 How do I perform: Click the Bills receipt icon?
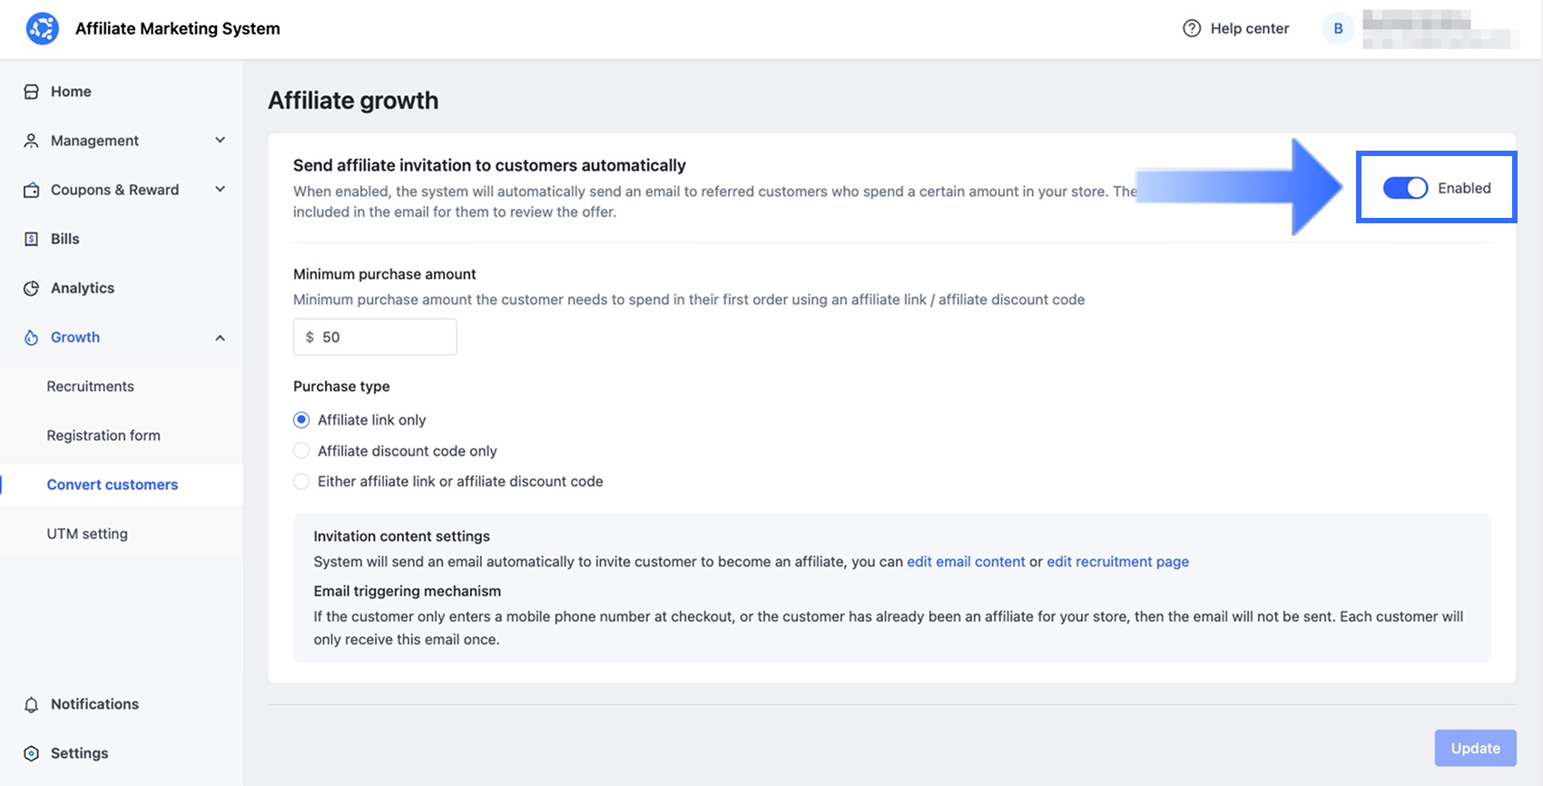(31, 239)
